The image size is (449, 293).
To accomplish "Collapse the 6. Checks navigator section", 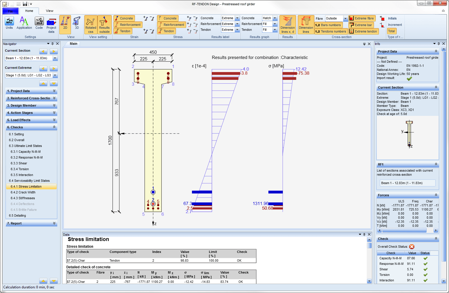I will (54, 127).
